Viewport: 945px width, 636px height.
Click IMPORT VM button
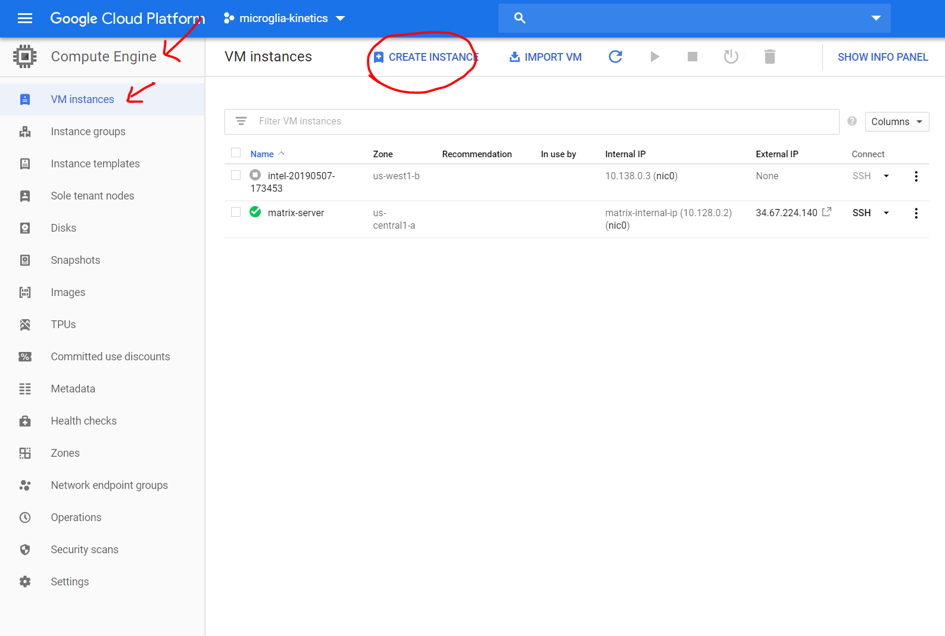pyautogui.click(x=545, y=57)
